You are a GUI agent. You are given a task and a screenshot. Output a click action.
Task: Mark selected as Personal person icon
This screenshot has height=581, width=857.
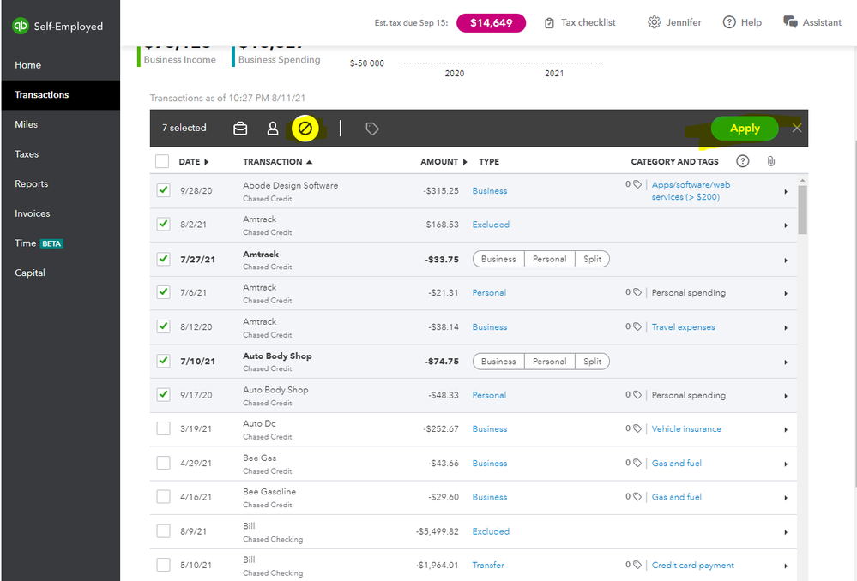click(x=272, y=129)
